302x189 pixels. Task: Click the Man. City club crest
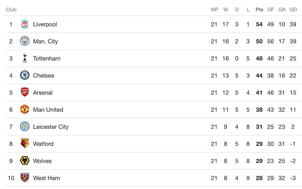tap(25, 41)
